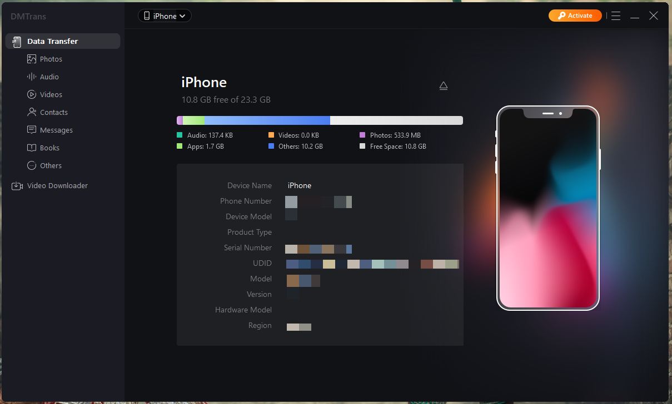Click the Data Transfer phone icon
This screenshot has width=672, height=404.
[17, 41]
